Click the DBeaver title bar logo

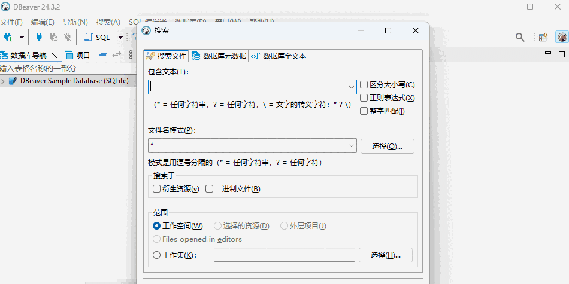(5, 7)
